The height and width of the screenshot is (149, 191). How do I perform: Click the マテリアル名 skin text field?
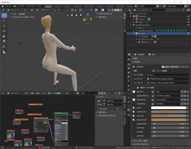point(167,75)
